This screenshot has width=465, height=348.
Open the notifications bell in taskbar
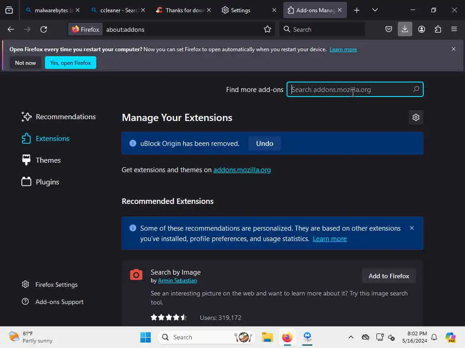click(434, 337)
